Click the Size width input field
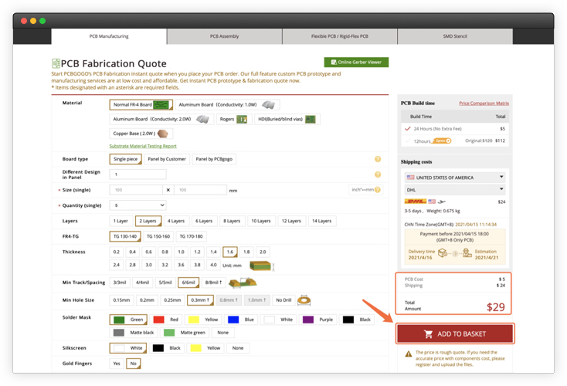 136,190
